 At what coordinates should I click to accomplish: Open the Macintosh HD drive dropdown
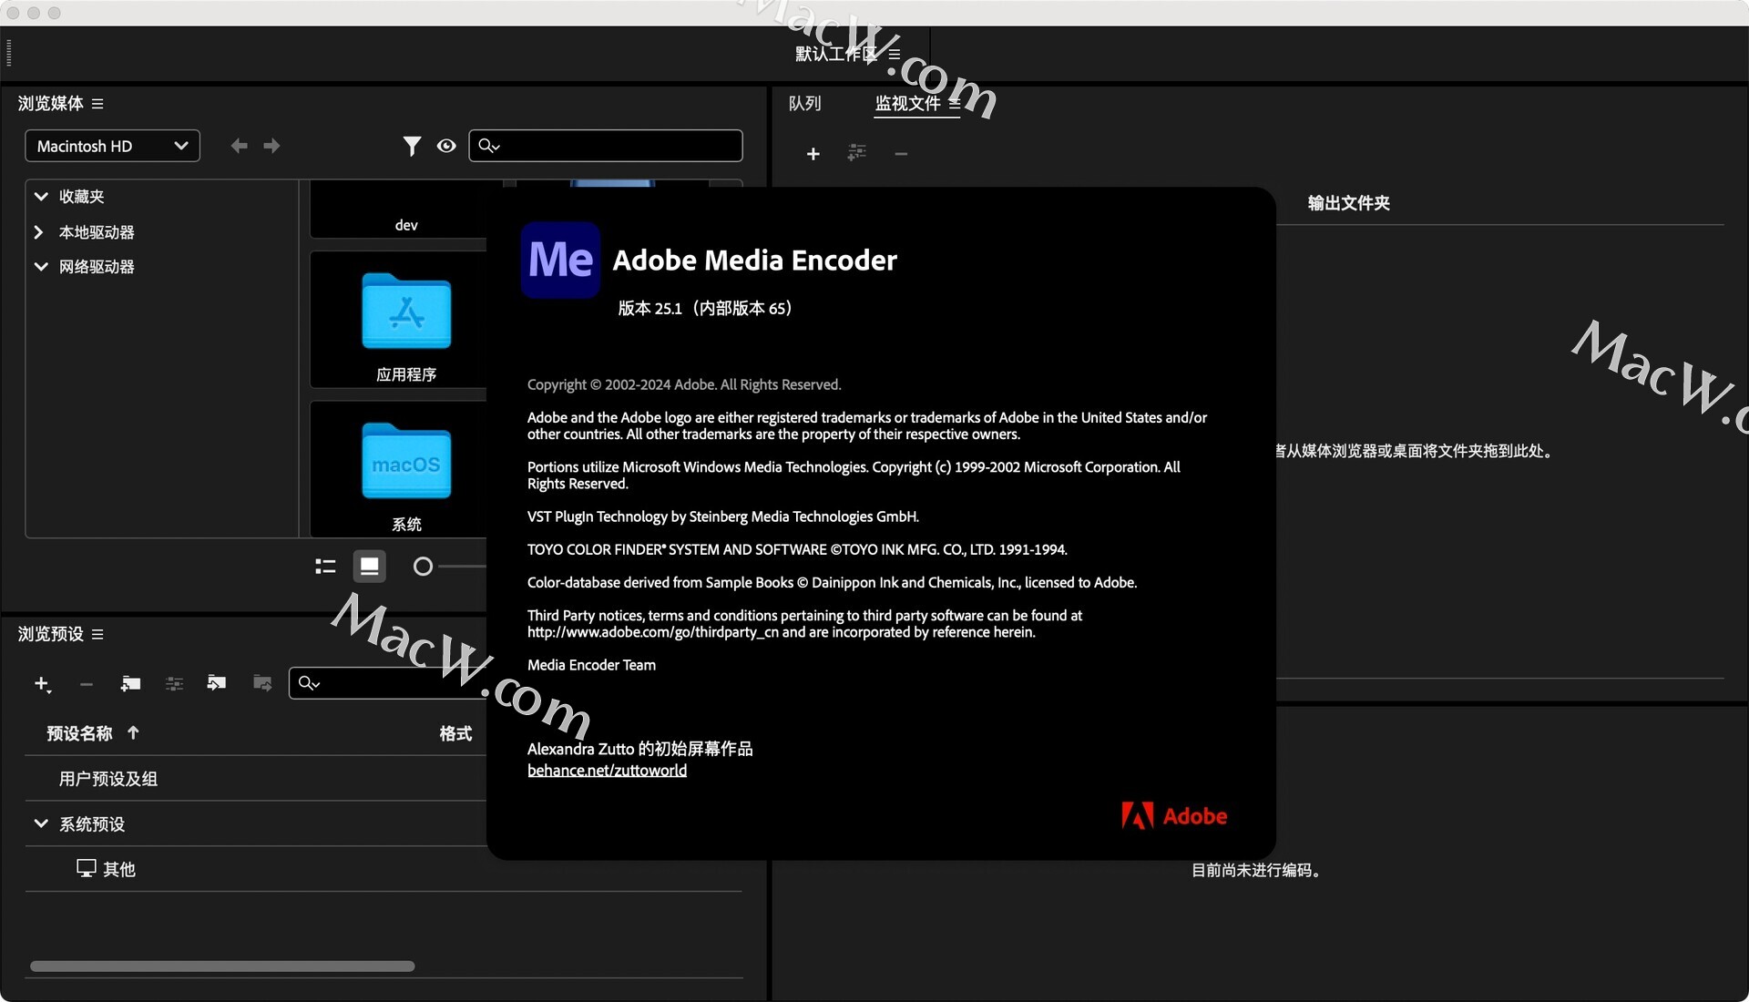click(x=112, y=146)
